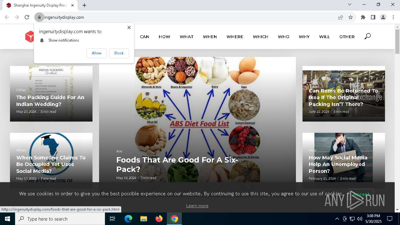Open Task View on the taskbar

click(112, 219)
